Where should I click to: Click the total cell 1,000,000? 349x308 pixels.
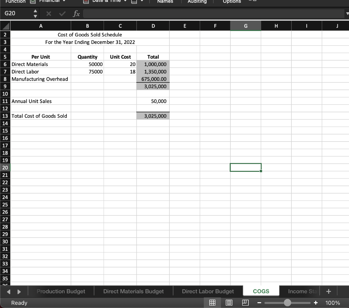153,64
